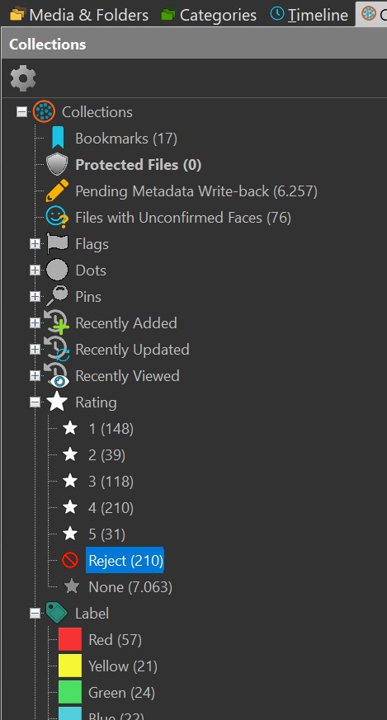
Task: Click the Categories tab green folder icon
Action: 168,15
